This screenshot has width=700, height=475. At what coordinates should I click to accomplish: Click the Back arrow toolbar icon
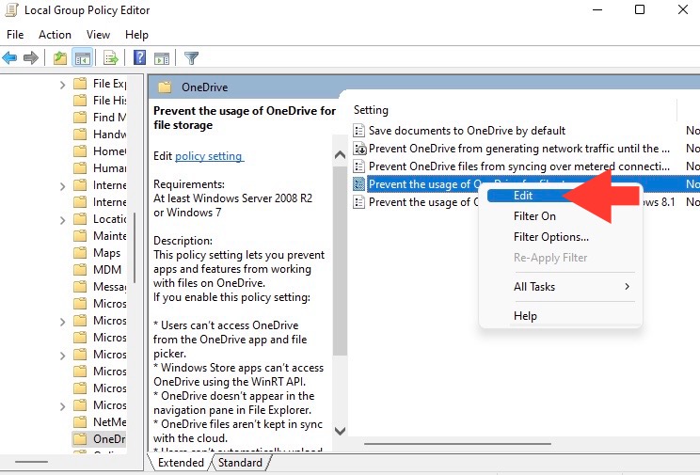pos(9,57)
